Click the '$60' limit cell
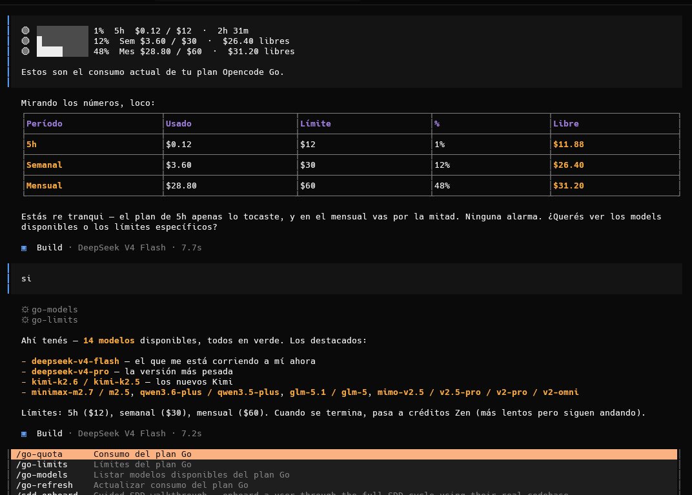692x495 pixels. point(308,186)
